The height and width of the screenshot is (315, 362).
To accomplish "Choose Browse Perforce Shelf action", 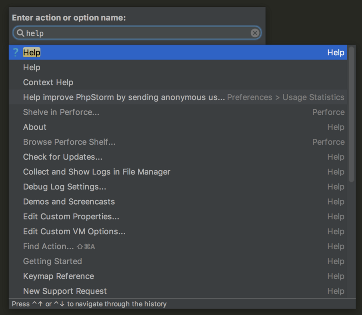I will 69,142.
